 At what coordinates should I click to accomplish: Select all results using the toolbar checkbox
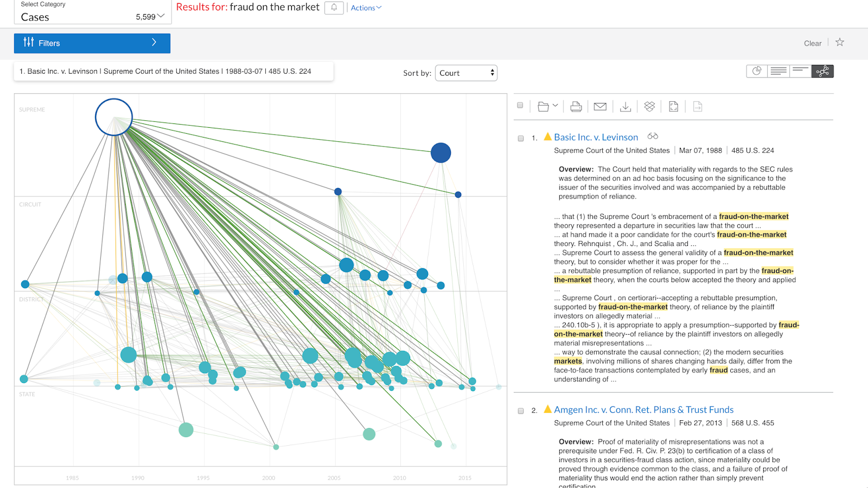point(520,105)
